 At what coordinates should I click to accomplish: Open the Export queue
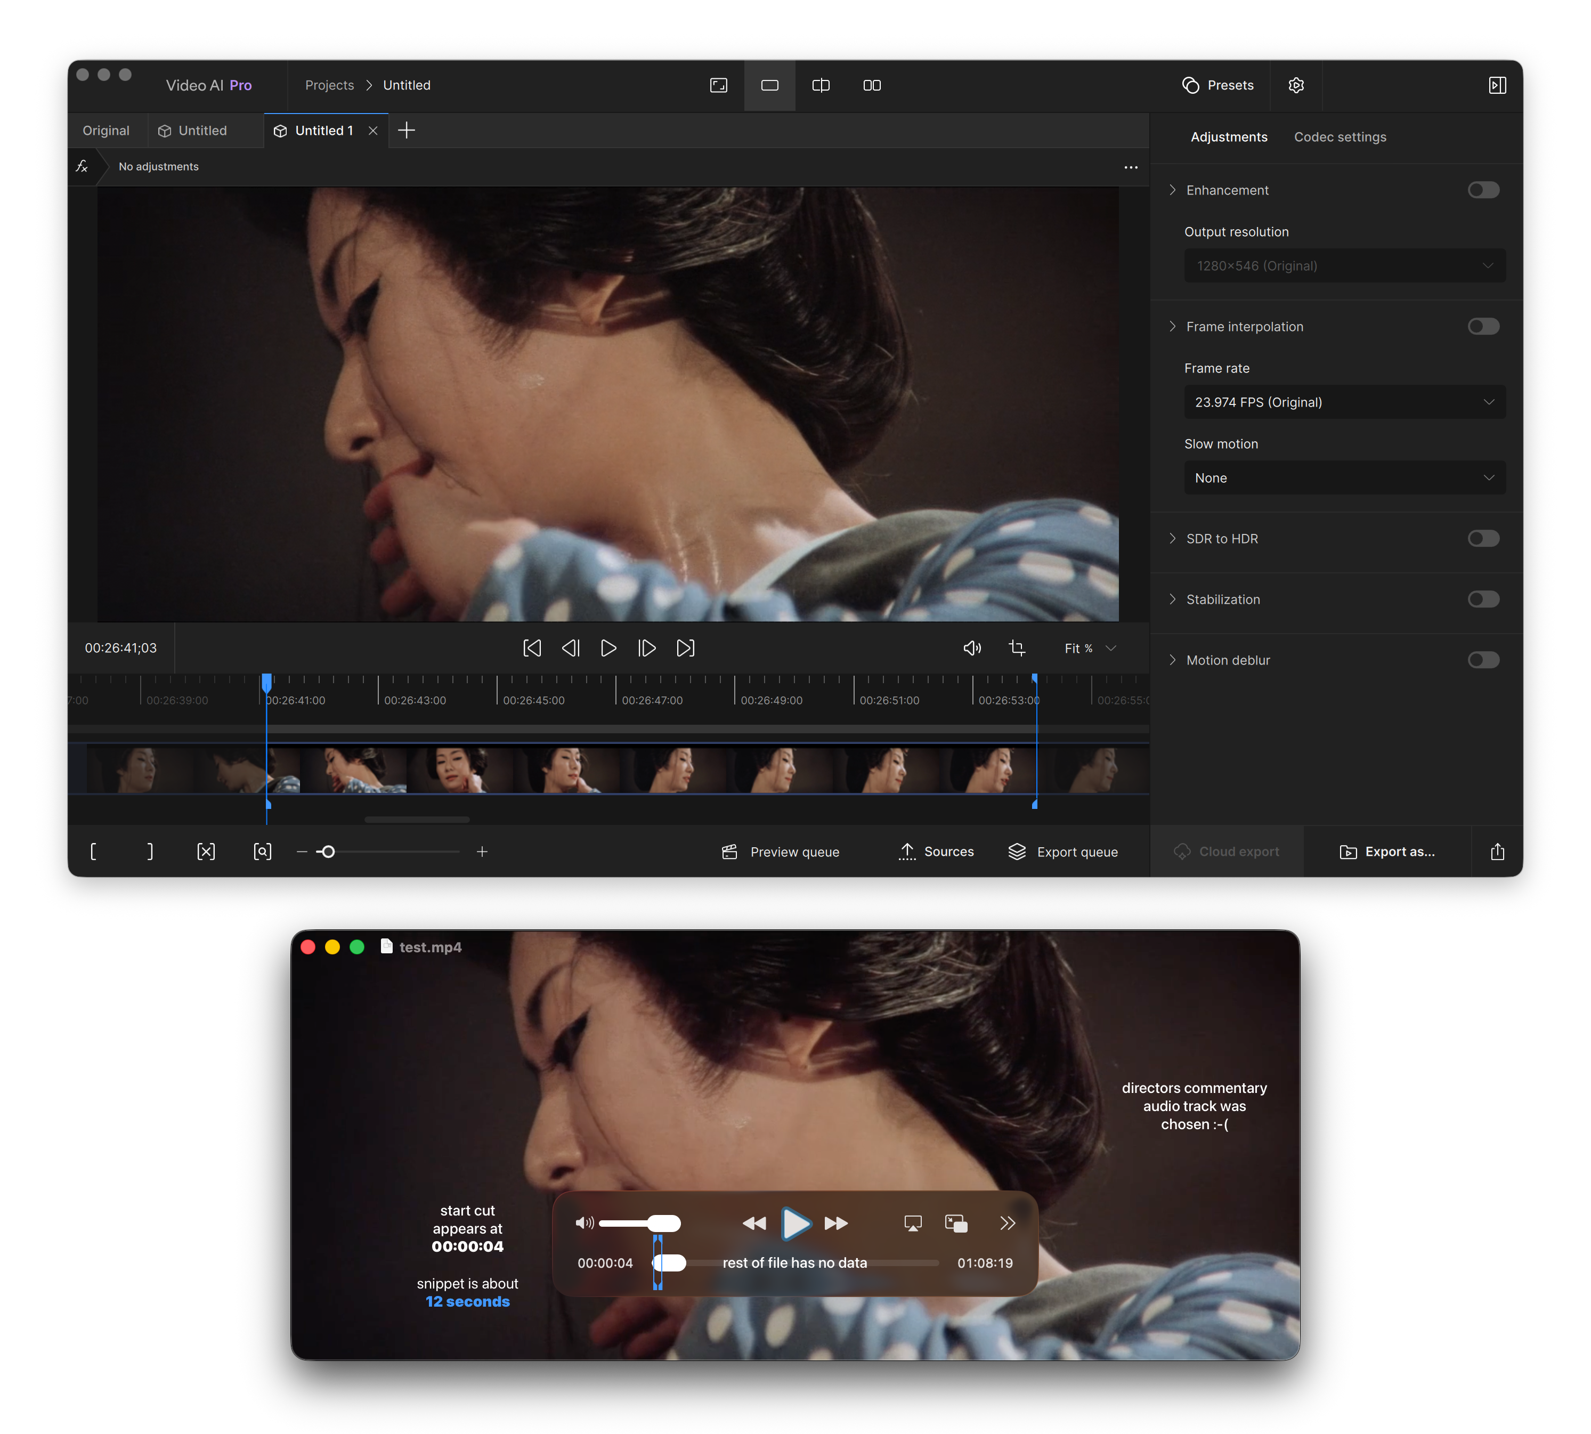1062,852
